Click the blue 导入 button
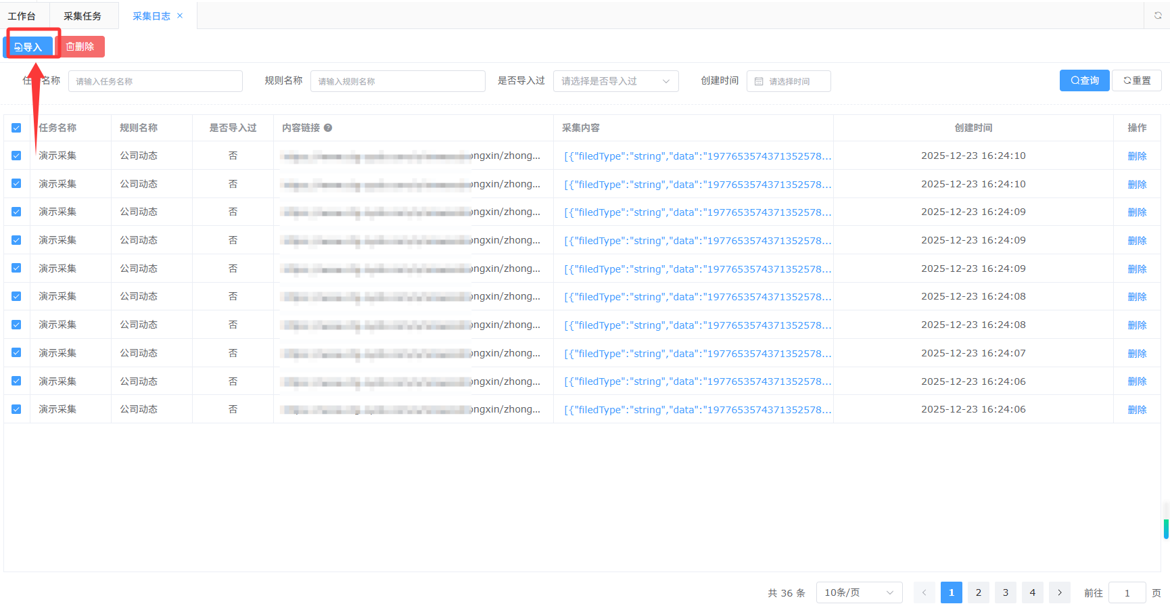1170x606 pixels. pyautogui.click(x=28, y=47)
